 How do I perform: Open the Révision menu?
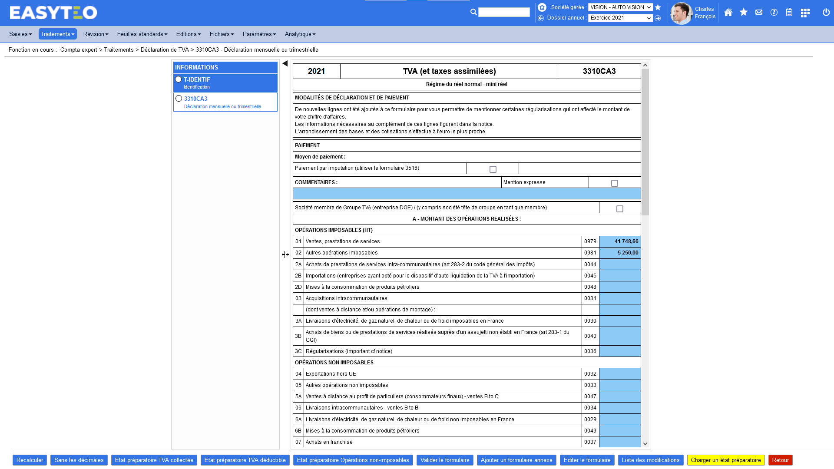96,34
